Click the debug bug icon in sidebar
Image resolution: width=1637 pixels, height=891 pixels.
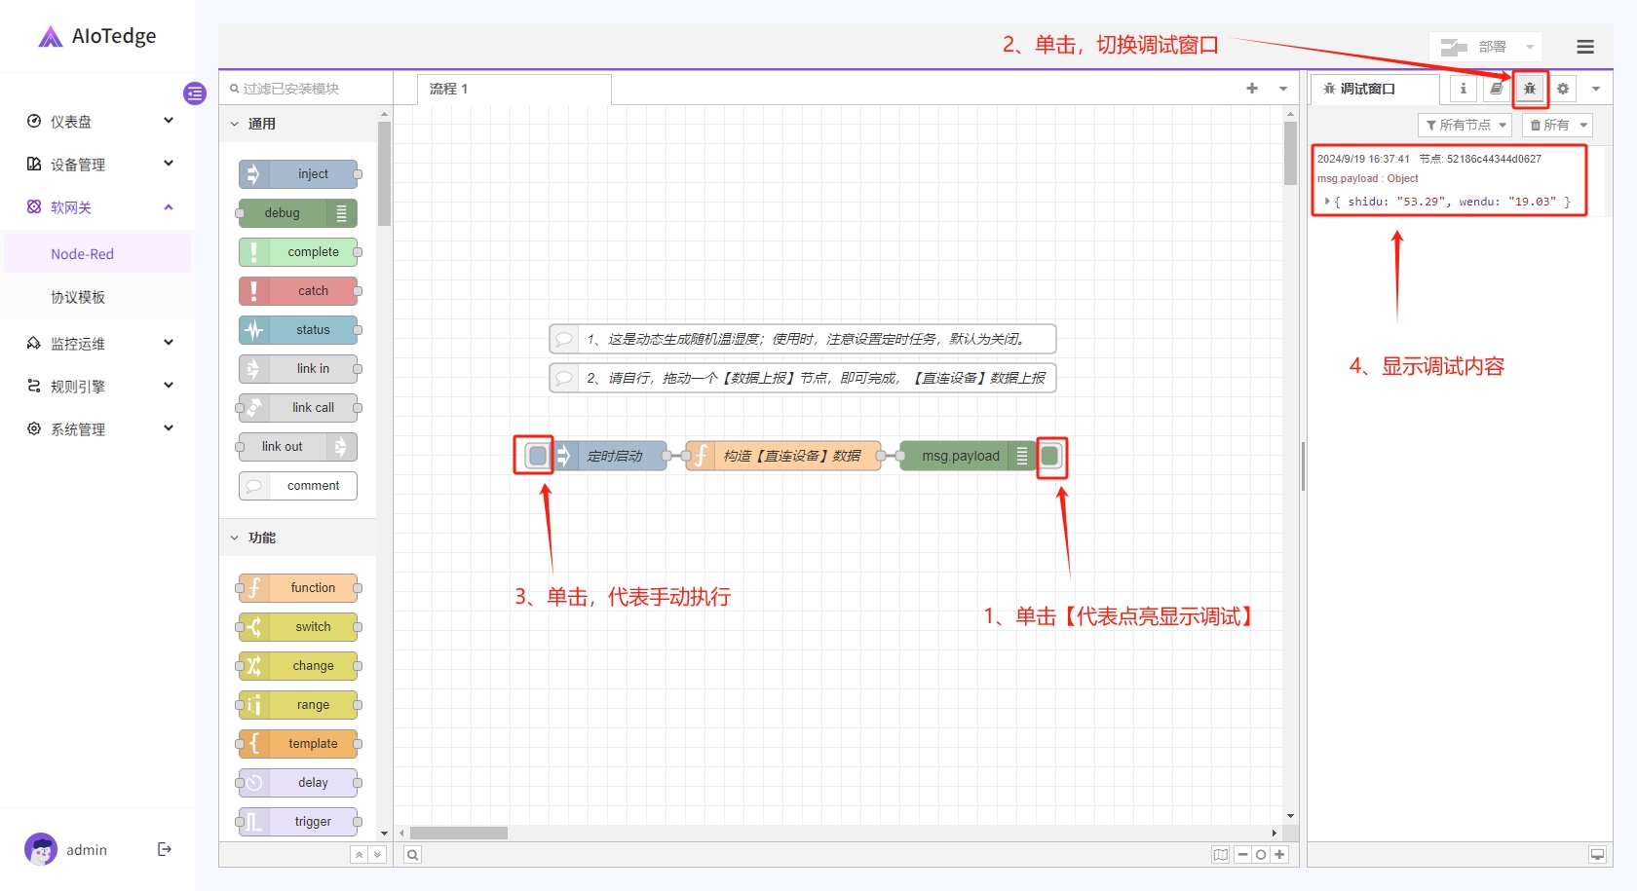1530,89
